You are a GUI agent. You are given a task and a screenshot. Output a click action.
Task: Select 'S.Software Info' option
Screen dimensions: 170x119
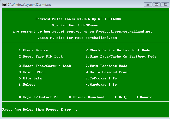pos(101,78)
